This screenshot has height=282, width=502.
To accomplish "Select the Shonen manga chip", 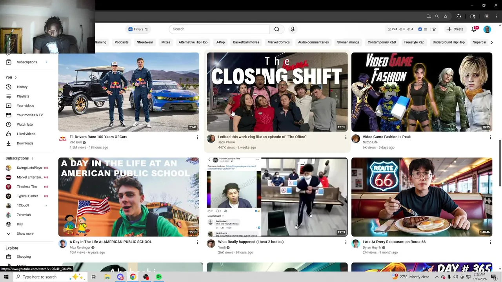I will [x=348, y=42].
